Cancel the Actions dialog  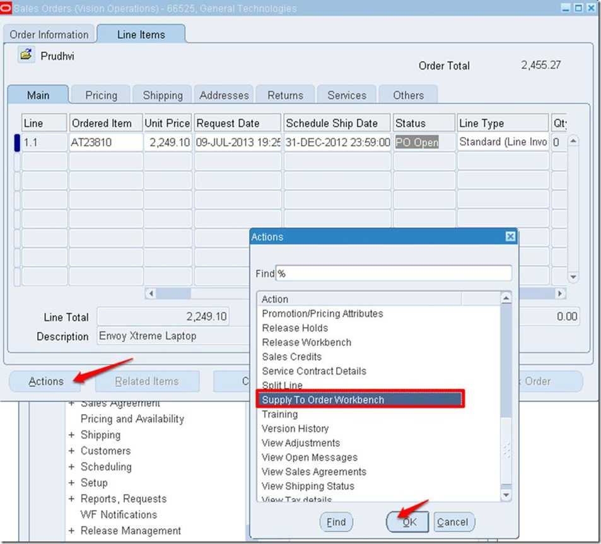tap(454, 522)
